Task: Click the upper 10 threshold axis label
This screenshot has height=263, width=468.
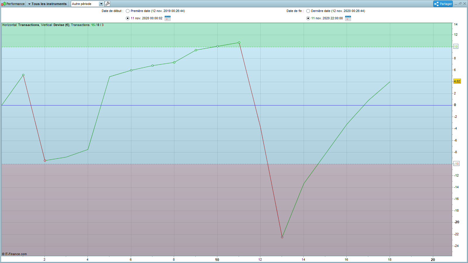Action: pos(456,46)
